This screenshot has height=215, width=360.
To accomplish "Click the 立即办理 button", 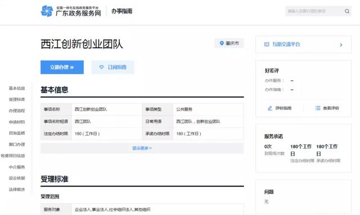I will click(x=62, y=67).
